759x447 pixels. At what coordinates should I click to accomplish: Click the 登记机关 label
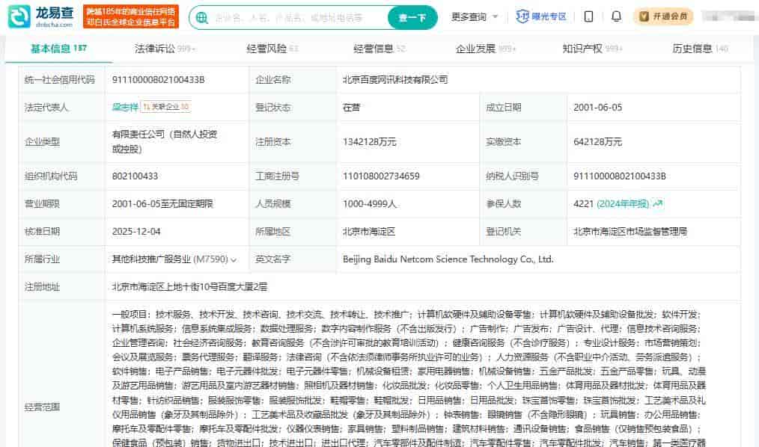(x=504, y=232)
